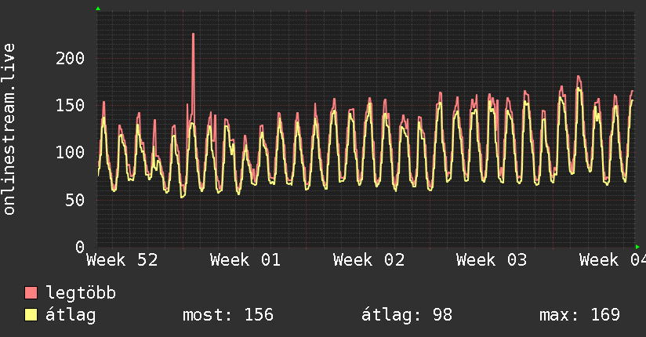Click the 'max: 169' statistic
This screenshot has height=337, width=646.
point(579,315)
